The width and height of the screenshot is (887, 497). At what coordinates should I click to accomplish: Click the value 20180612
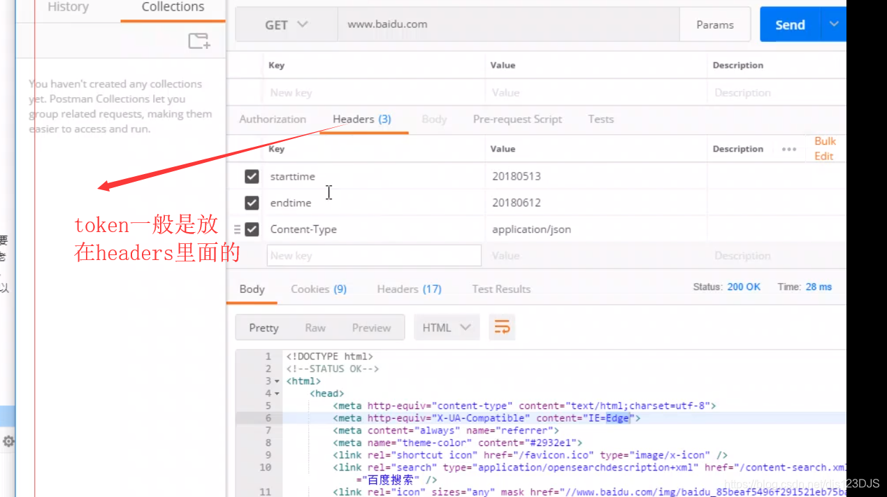[517, 203]
